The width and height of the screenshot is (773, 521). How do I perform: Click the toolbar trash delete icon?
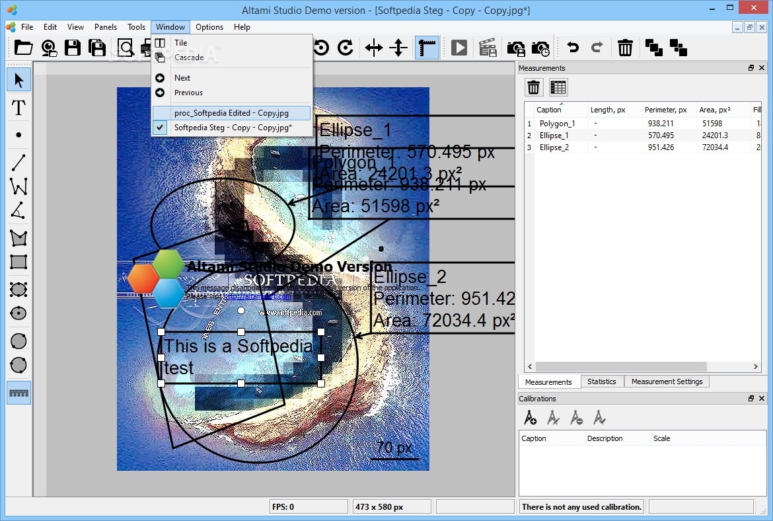tap(625, 48)
